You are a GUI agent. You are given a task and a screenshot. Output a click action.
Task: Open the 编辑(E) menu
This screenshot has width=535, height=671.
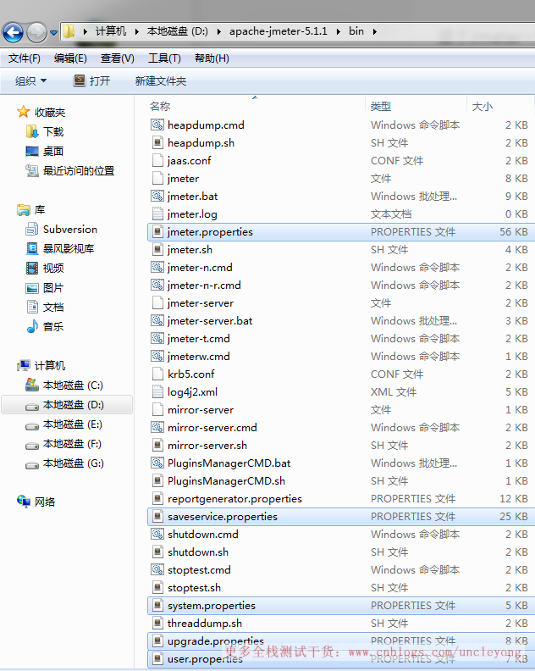click(x=70, y=58)
